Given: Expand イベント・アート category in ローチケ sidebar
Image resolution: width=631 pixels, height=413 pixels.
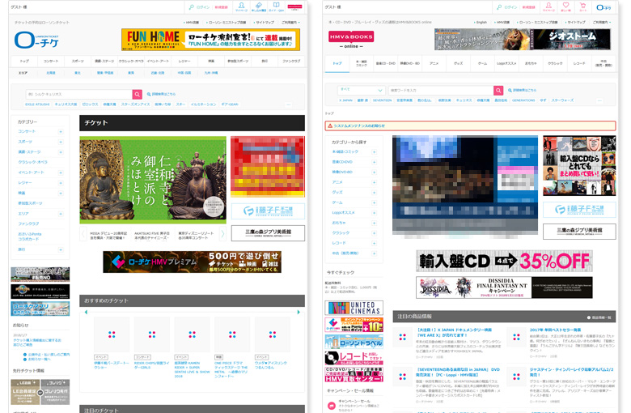Looking at the screenshot, I should (61, 172).
